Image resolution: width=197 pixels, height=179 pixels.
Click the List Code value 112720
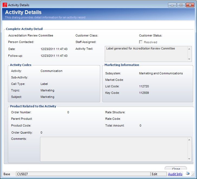point(144,86)
